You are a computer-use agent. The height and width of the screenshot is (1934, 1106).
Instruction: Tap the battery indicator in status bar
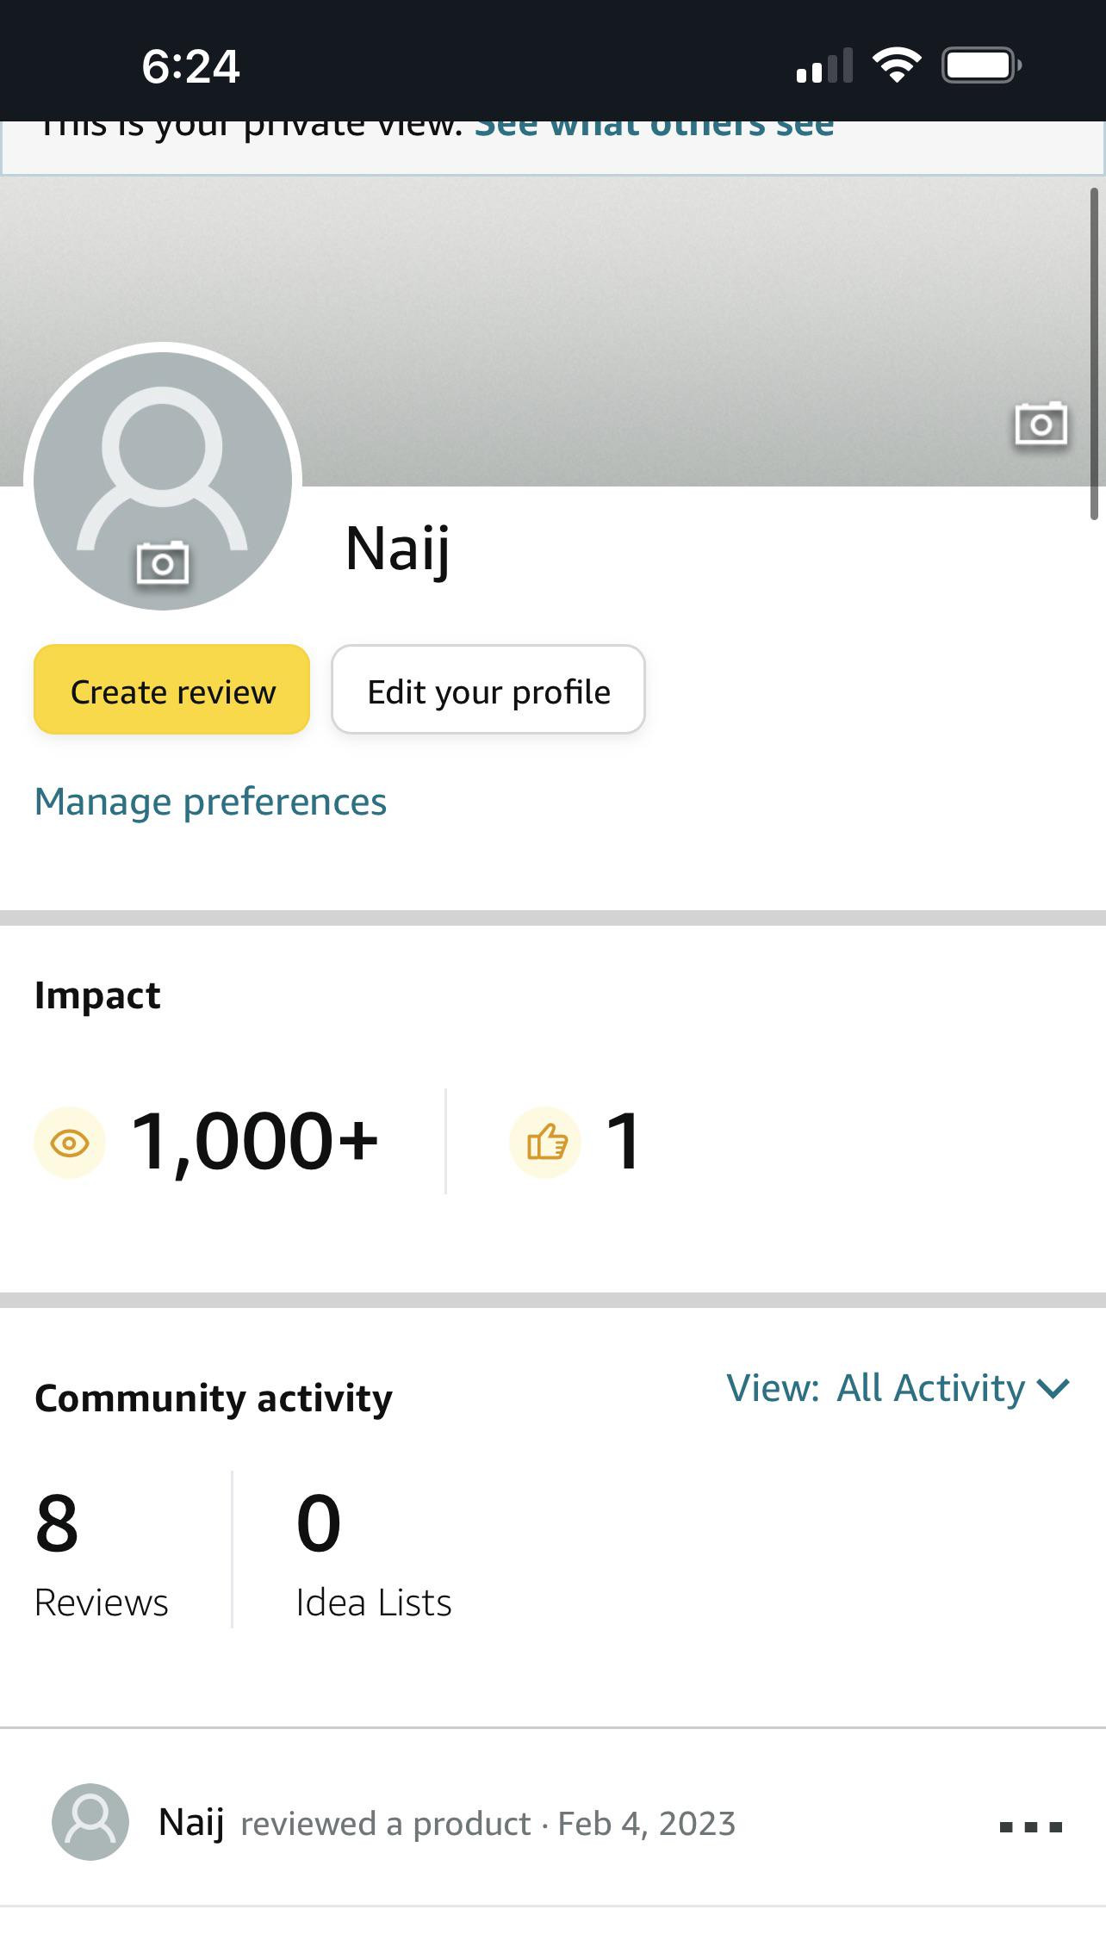[x=982, y=65]
